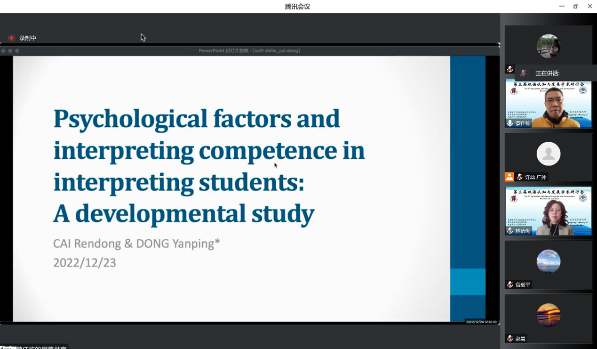
Task: Click muted mic icon beside 林洁绚
Action: [x=510, y=231]
